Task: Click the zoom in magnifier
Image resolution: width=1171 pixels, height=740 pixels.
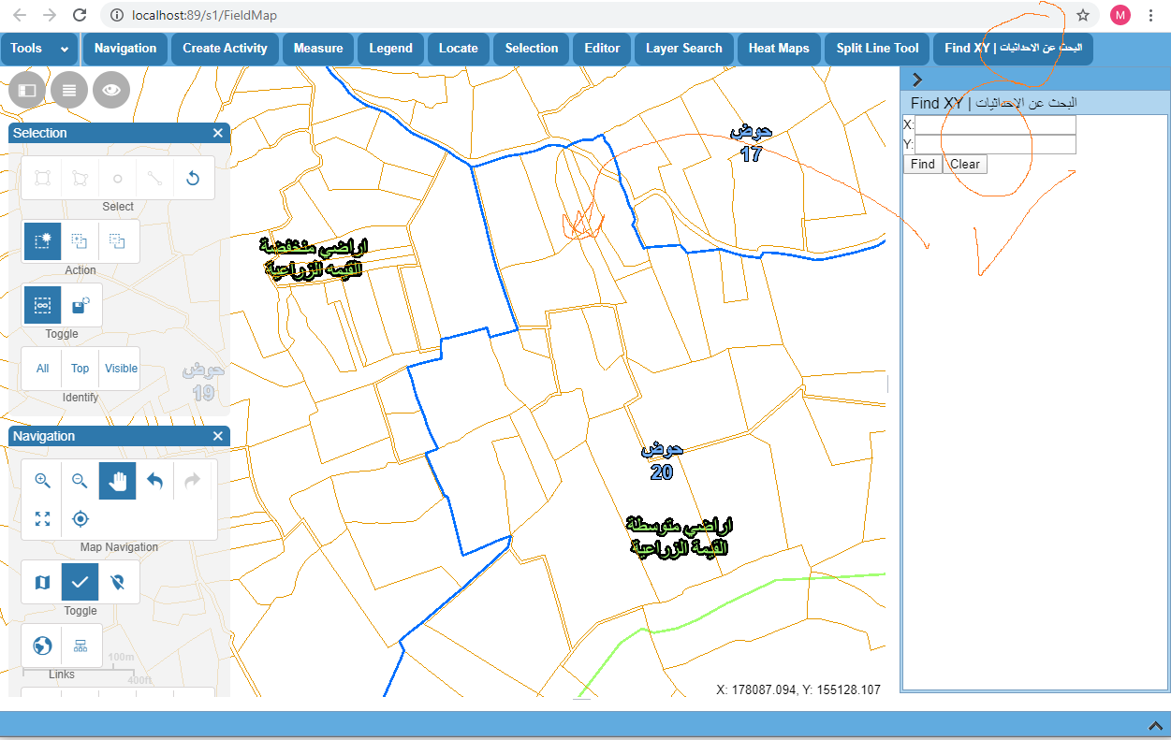Action: click(x=42, y=481)
